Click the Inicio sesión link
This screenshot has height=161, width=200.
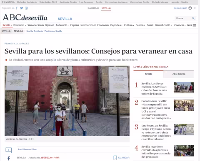tap(180, 8)
